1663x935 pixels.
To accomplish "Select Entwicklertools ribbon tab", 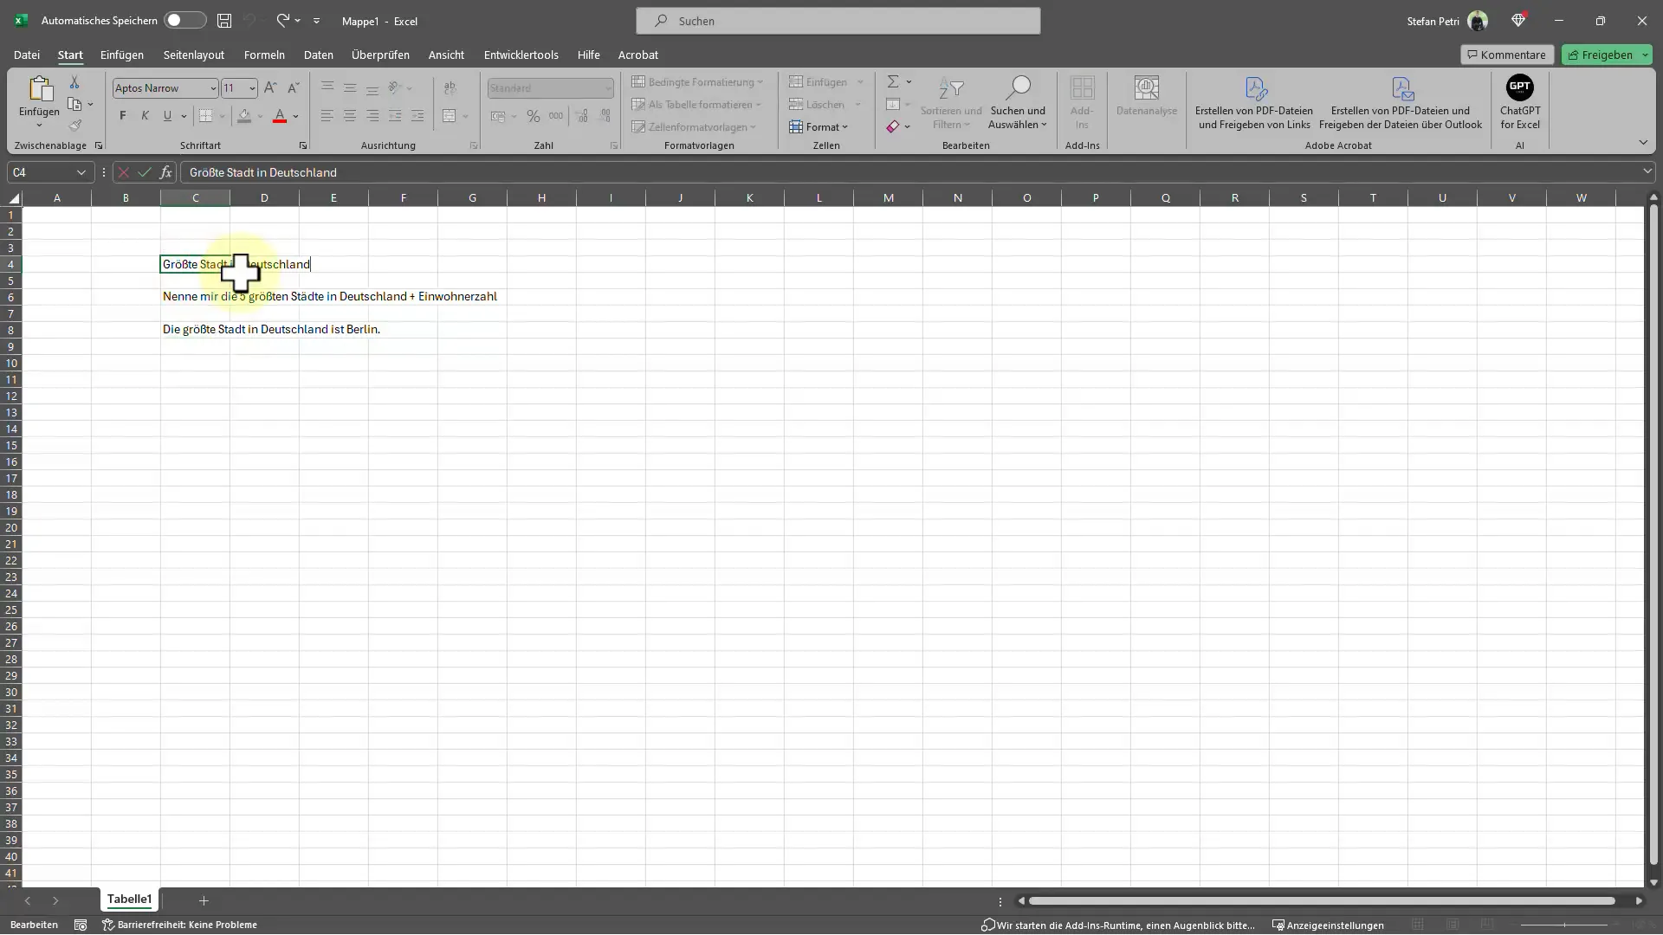I will pyautogui.click(x=521, y=55).
